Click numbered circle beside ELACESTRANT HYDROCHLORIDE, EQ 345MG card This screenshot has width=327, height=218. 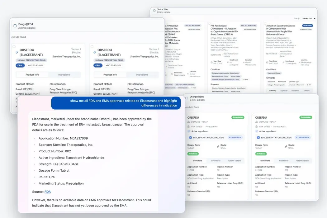pyautogui.click(x=258, y=137)
